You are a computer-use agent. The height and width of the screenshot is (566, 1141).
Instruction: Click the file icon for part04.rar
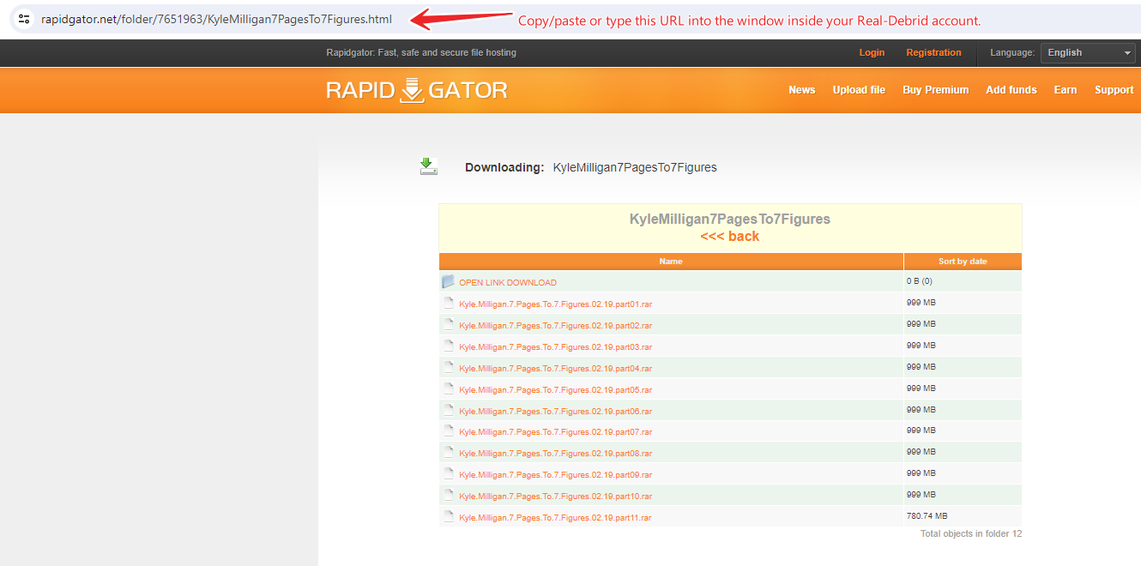coord(448,367)
